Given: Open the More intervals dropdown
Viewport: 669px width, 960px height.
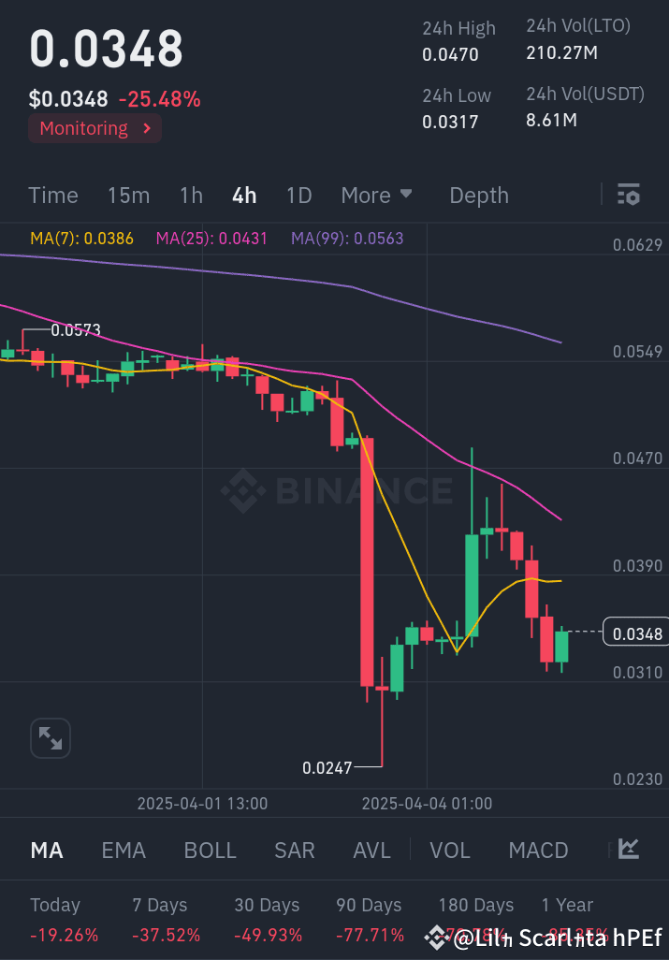Looking at the screenshot, I should [x=376, y=195].
